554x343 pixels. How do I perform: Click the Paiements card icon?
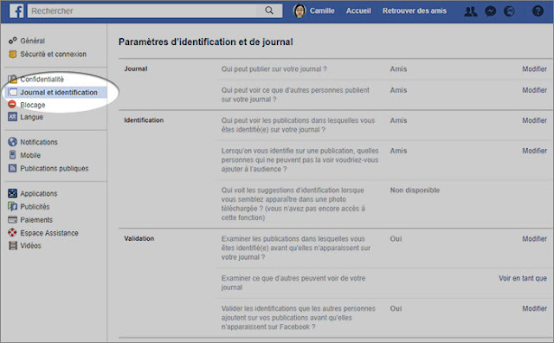click(13, 220)
